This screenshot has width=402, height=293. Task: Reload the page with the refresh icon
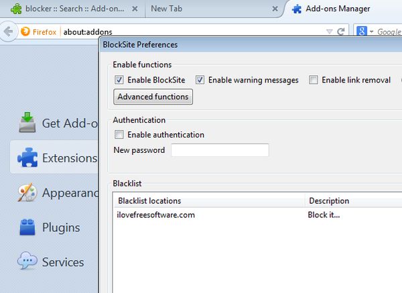pyautogui.click(x=341, y=32)
